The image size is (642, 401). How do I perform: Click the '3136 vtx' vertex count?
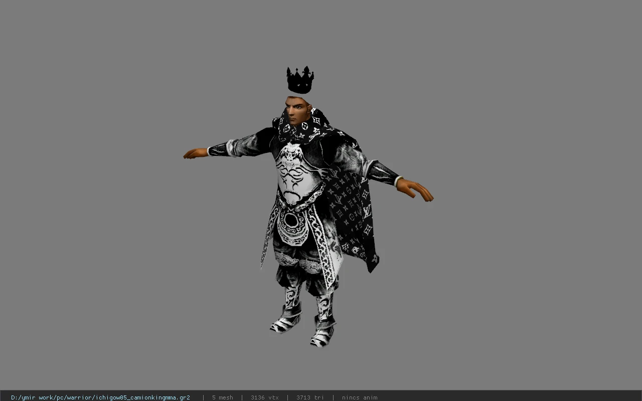pos(264,397)
